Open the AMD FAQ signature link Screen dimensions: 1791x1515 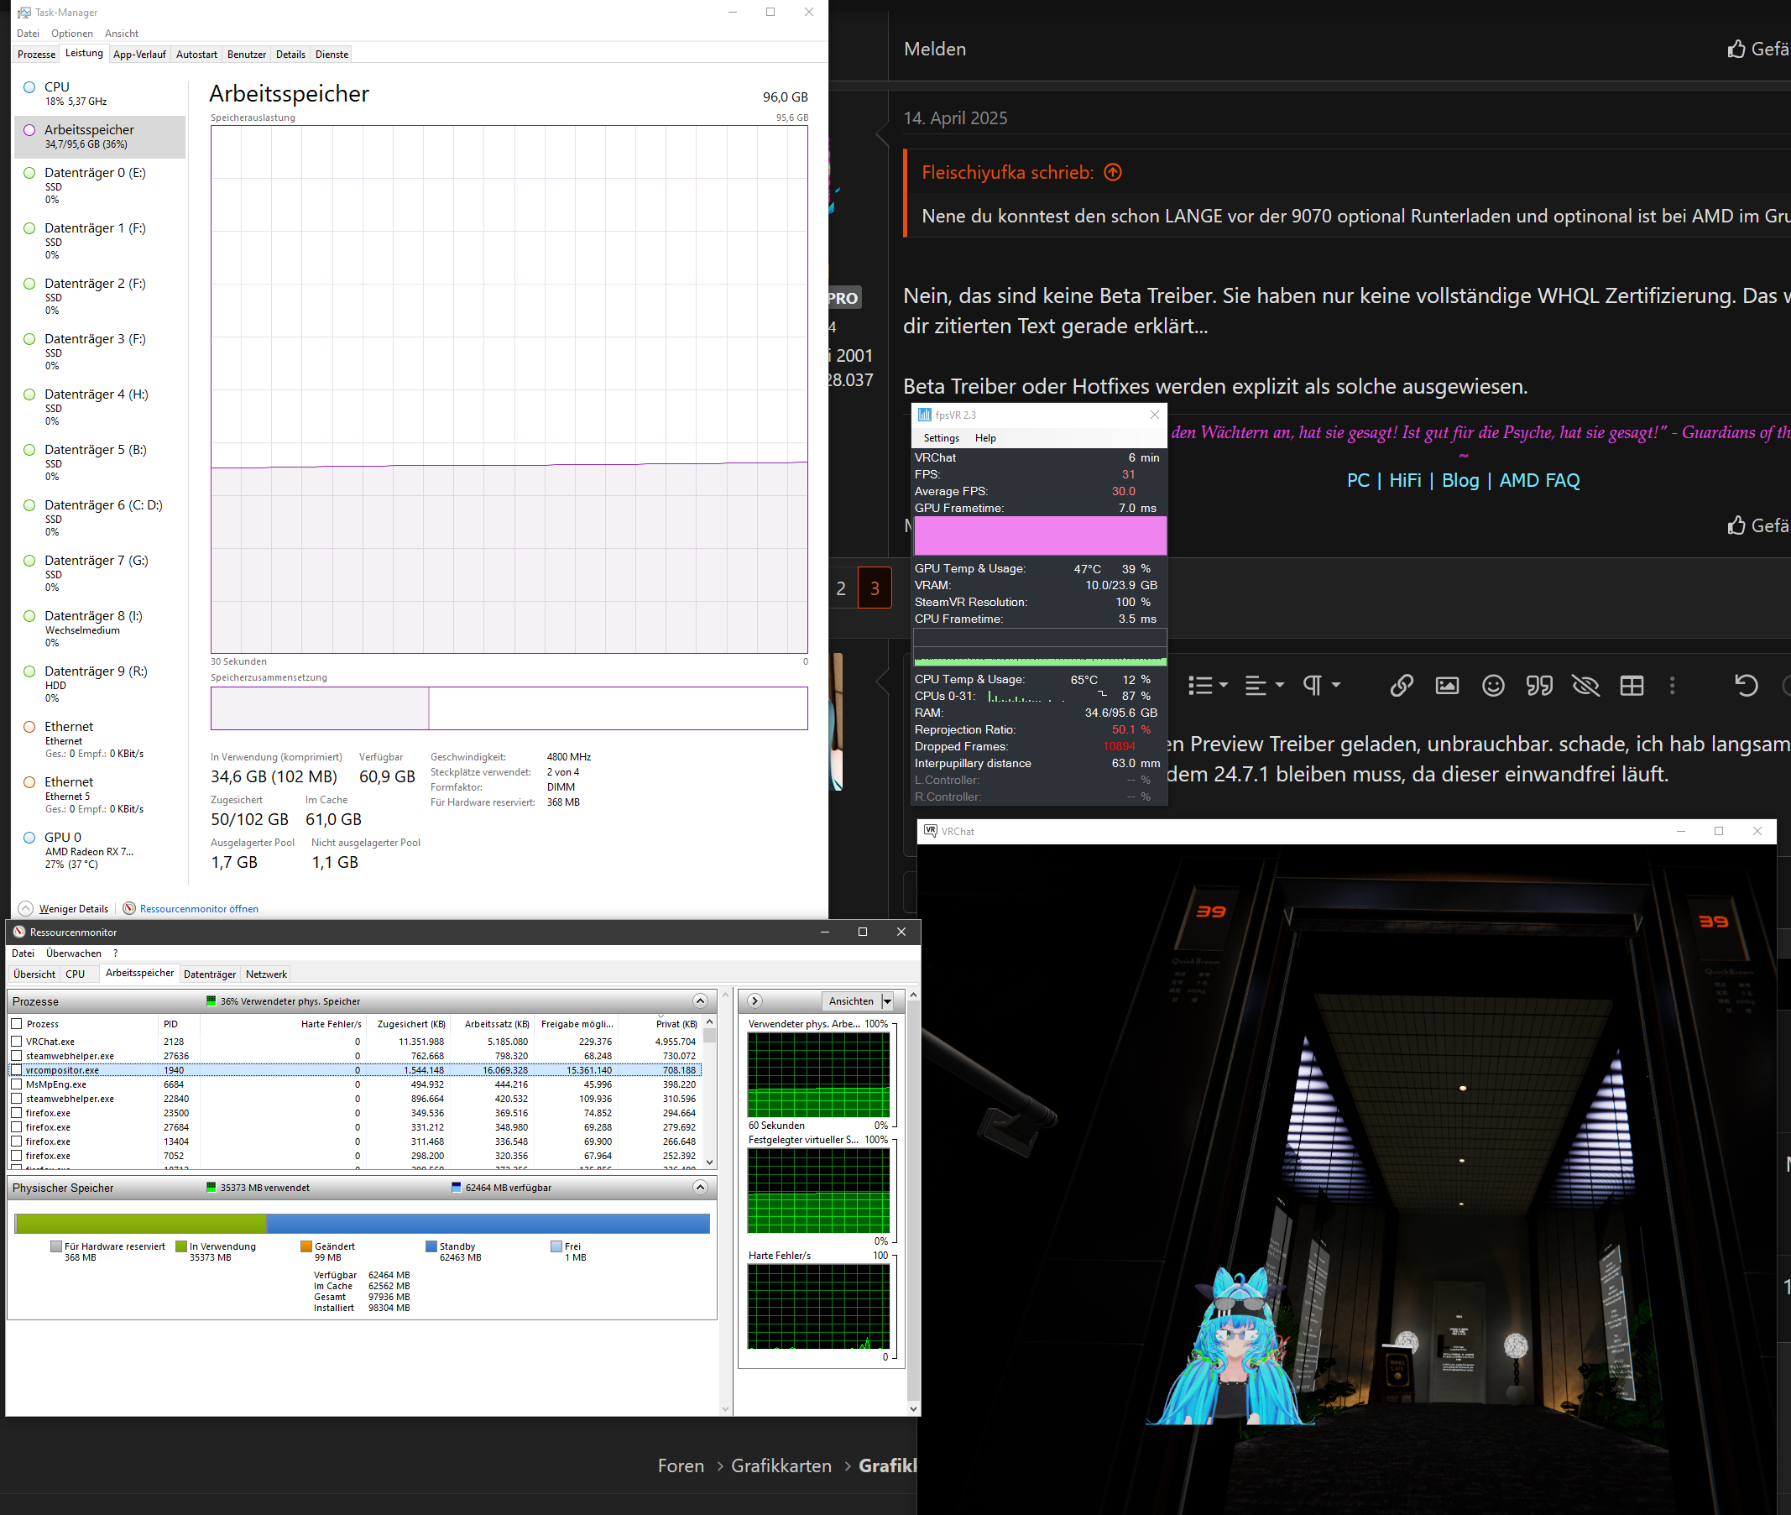1538,480
